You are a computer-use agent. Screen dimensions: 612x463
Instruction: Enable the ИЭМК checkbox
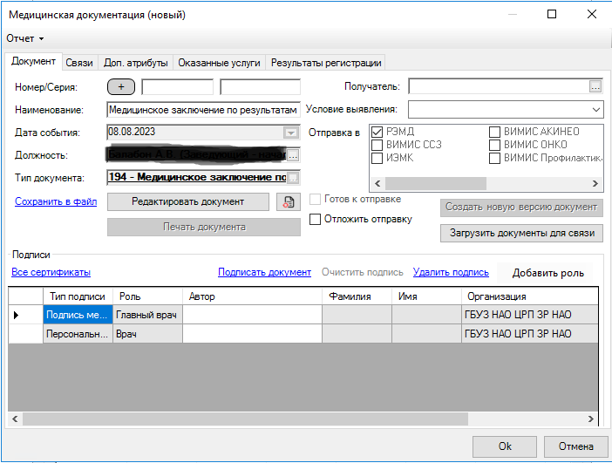pyautogui.click(x=377, y=159)
